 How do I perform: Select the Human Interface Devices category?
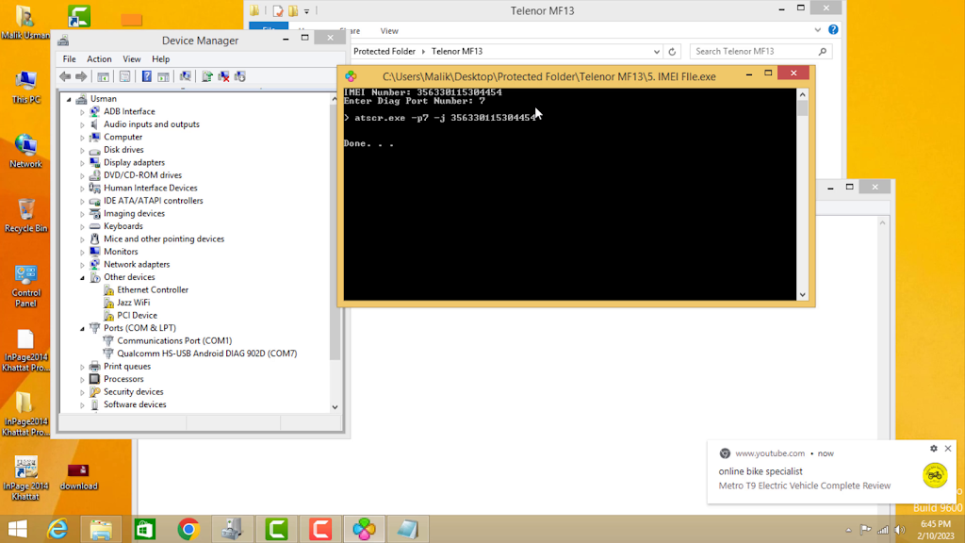point(150,189)
